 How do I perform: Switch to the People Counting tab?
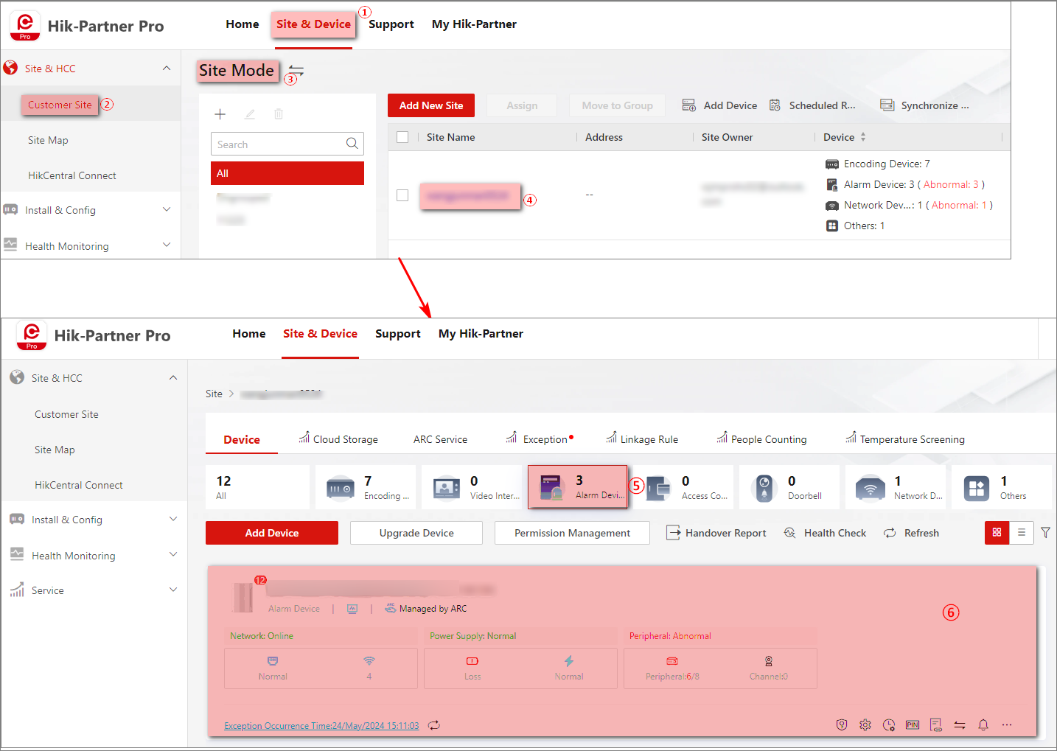point(761,439)
